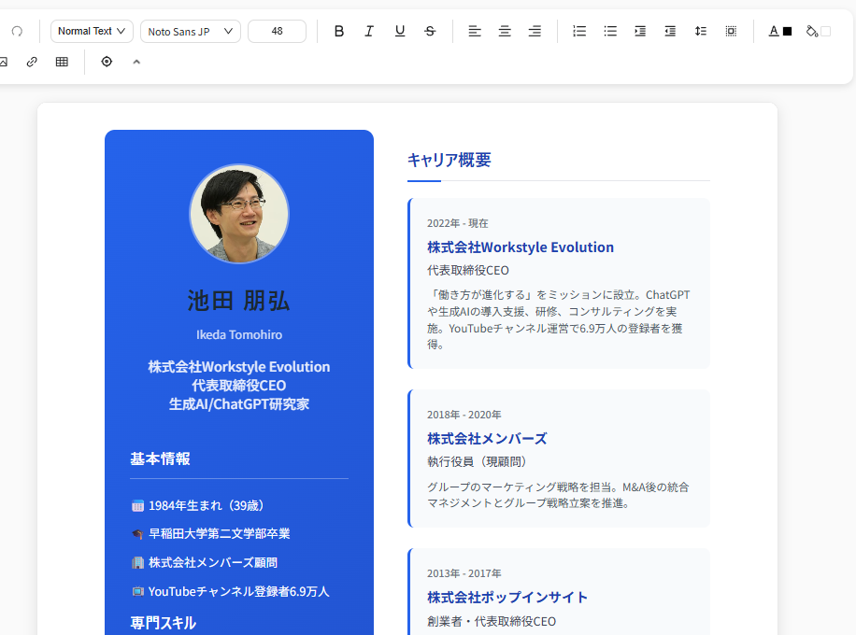The height and width of the screenshot is (635, 856).
Task: Click 代表取締役CEO under Workstyle Evolution career entry
Action: tap(468, 271)
